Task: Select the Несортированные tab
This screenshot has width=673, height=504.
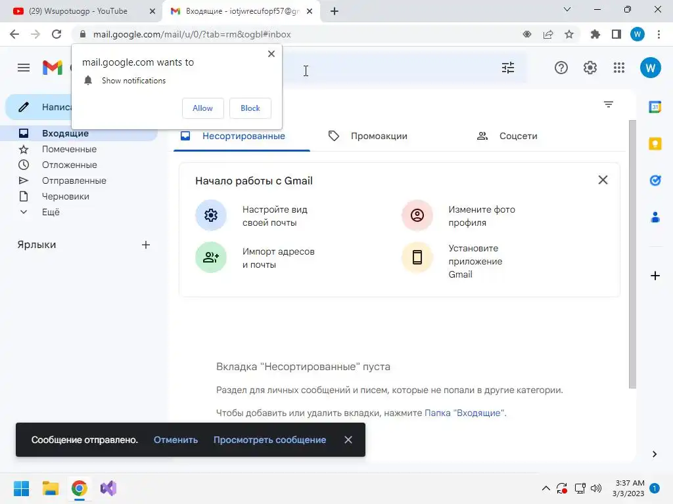Action: click(242, 136)
